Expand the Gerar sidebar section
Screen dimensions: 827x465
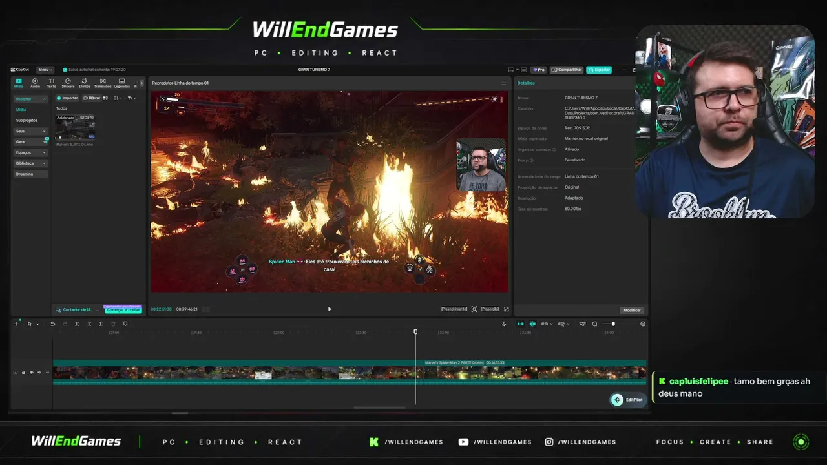pyautogui.click(x=30, y=141)
